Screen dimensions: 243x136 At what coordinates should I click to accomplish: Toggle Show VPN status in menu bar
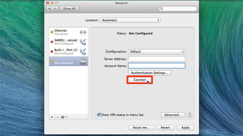point(99,115)
